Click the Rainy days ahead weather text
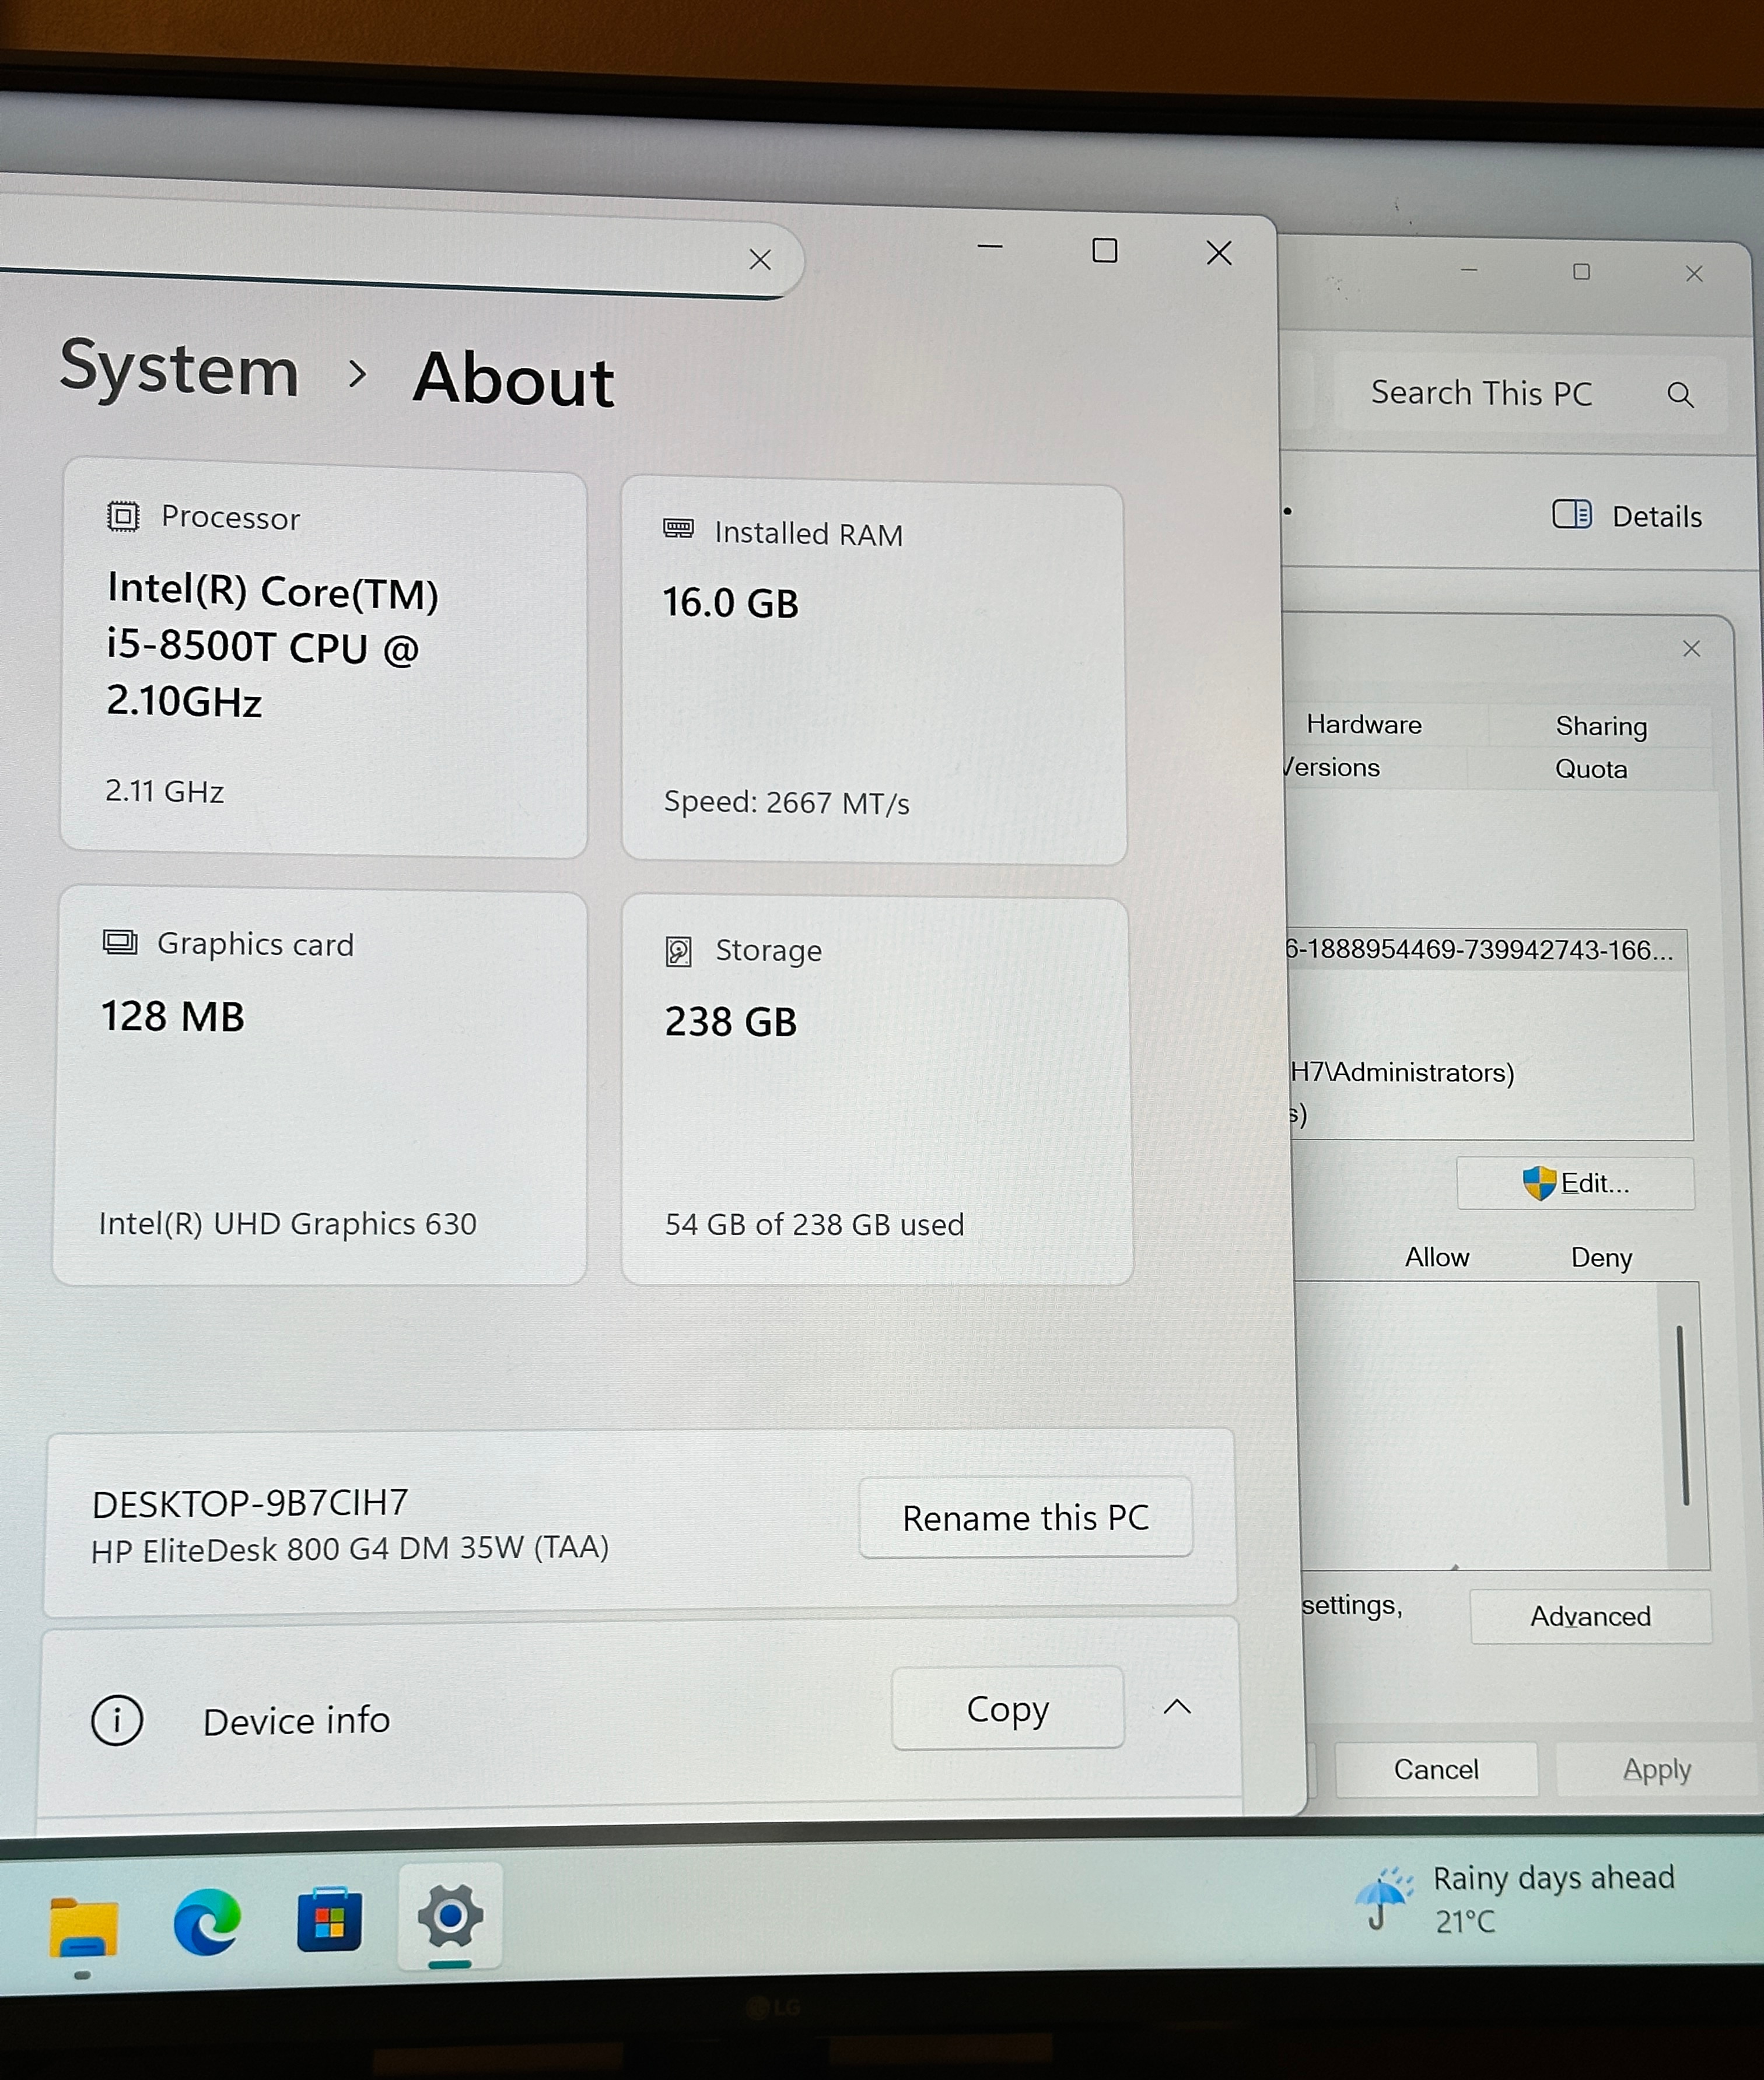This screenshot has width=1764, height=2080. (1553, 1878)
